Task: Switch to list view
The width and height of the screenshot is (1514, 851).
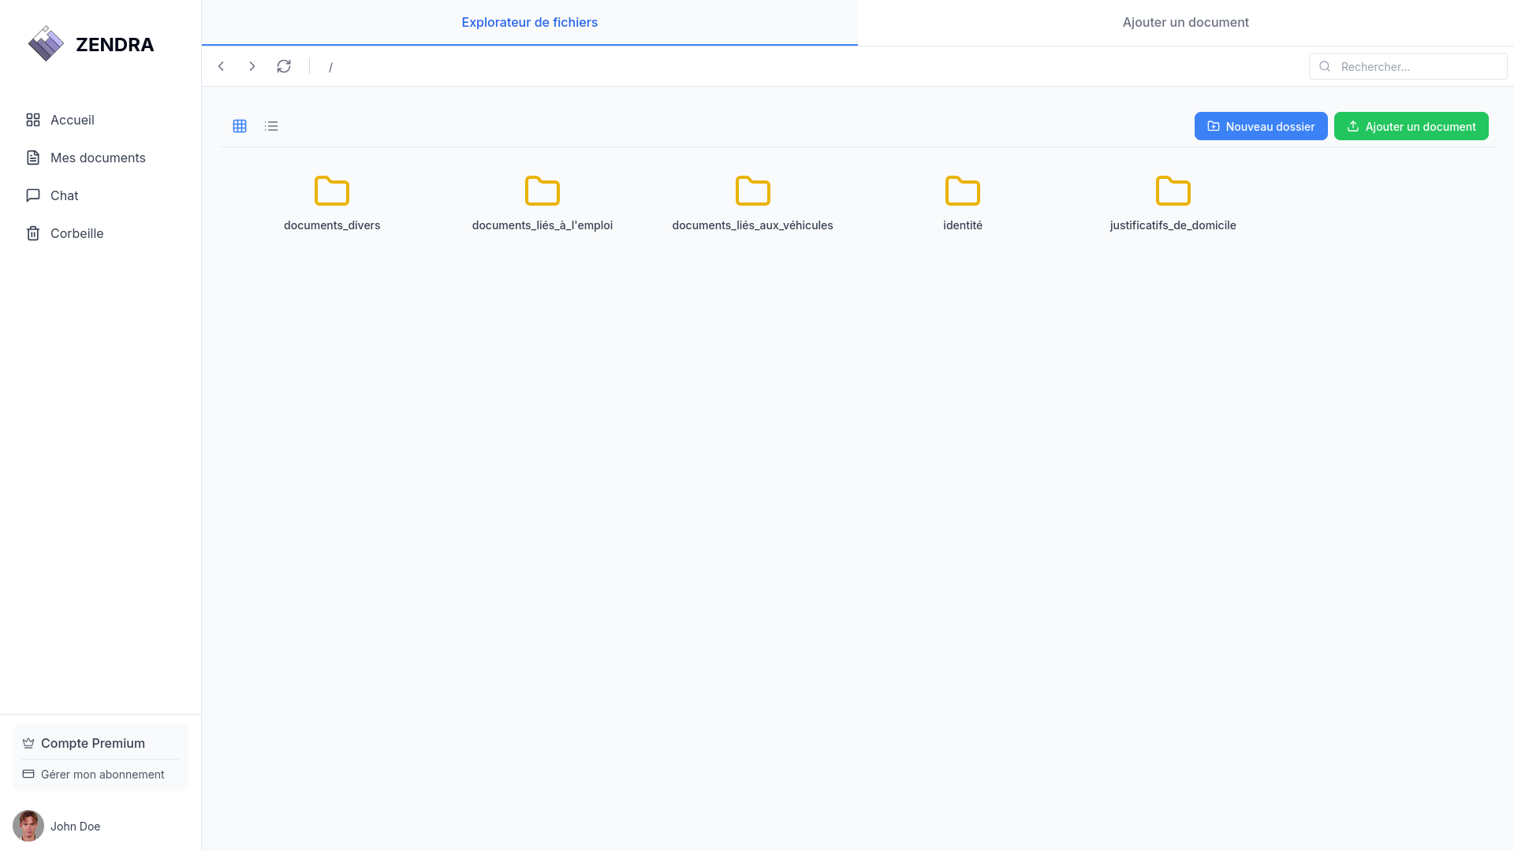Action: [x=271, y=126]
